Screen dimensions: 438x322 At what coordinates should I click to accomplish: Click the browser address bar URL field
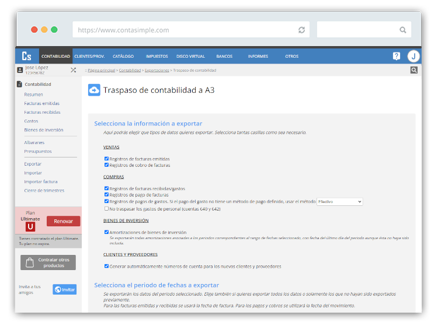pos(191,30)
